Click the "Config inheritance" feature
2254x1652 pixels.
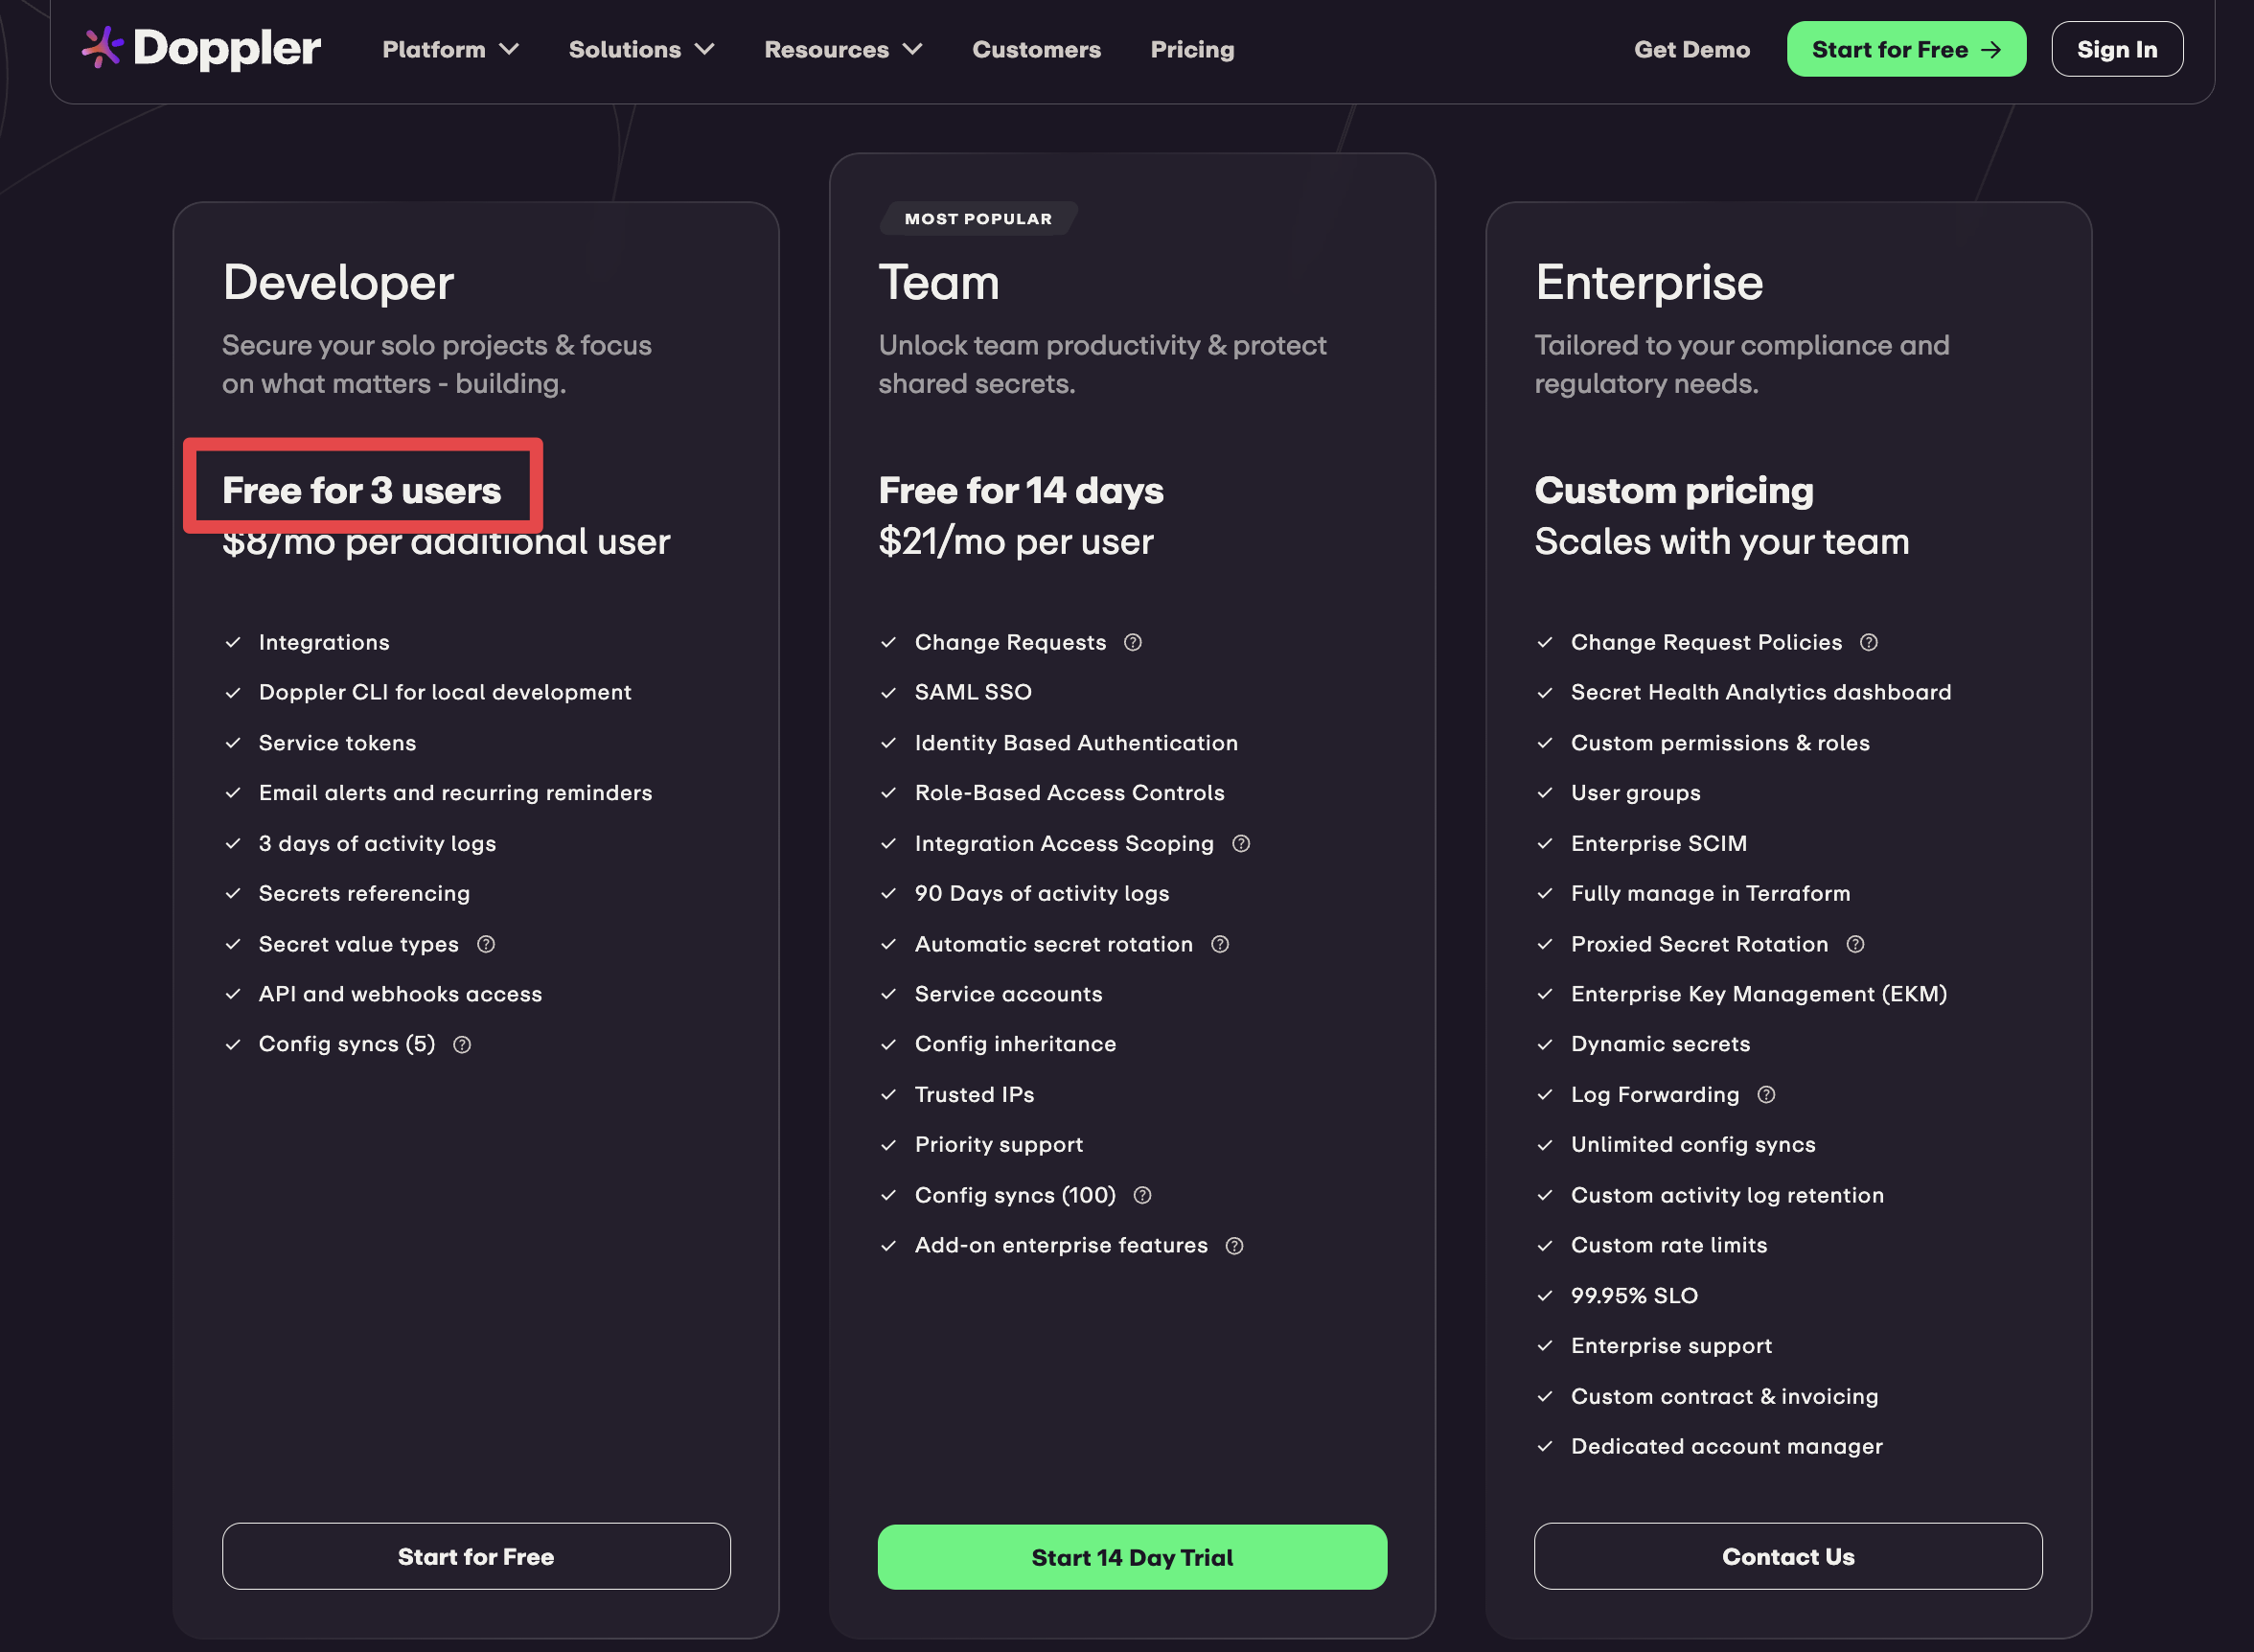click(1015, 1044)
